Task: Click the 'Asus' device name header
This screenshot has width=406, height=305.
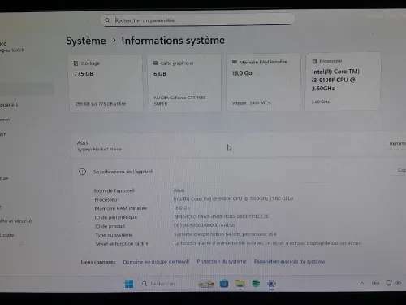Action: point(82,142)
